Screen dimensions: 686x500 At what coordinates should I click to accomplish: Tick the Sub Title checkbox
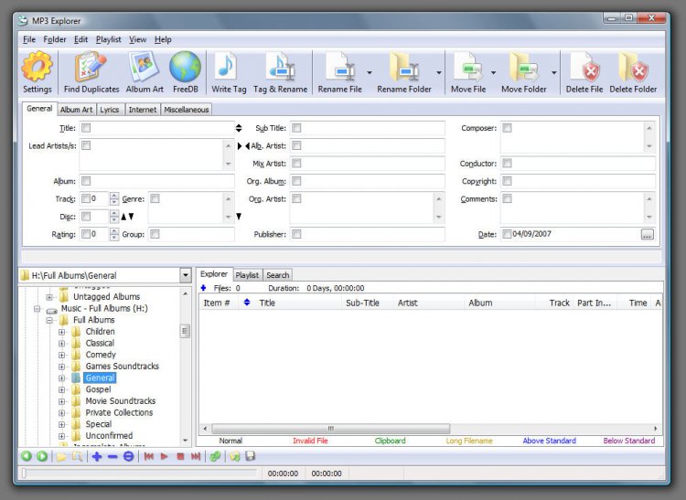[296, 128]
